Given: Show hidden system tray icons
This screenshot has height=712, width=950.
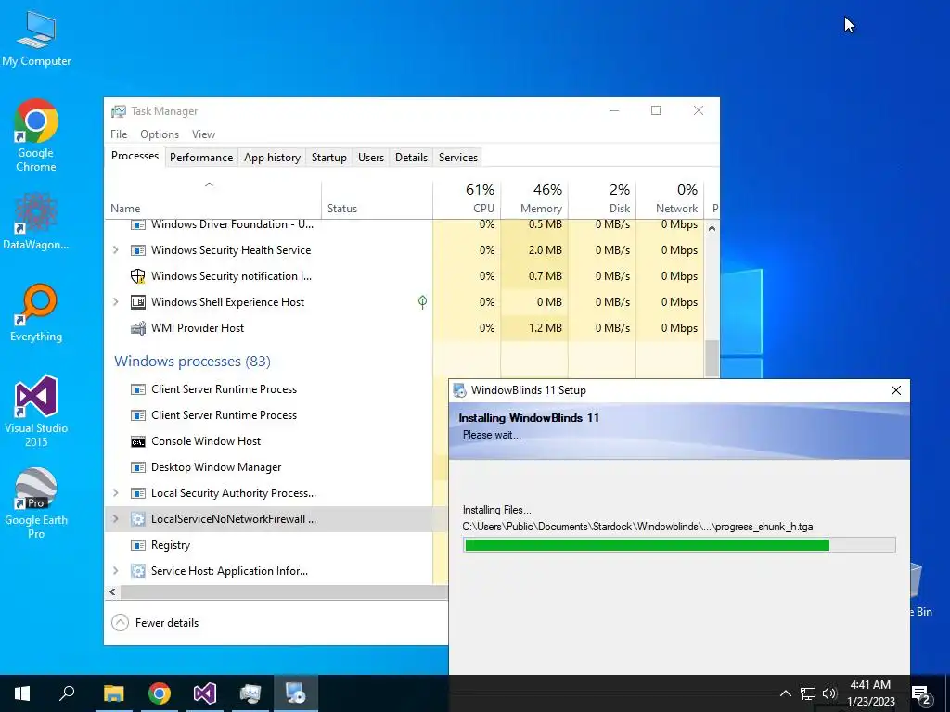Looking at the screenshot, I should pyautogui.click(x=785, y=693).
